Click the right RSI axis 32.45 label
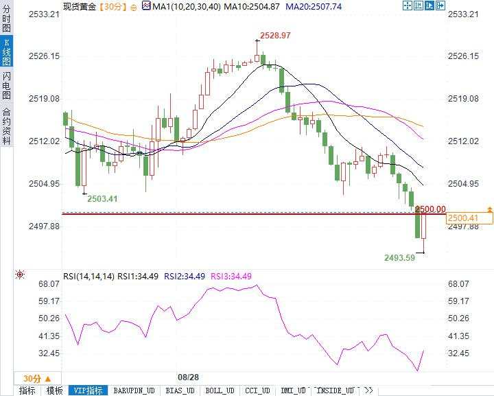Image resolution: width=494 pixels, height=396 pixels. click(x=458, y=353)
